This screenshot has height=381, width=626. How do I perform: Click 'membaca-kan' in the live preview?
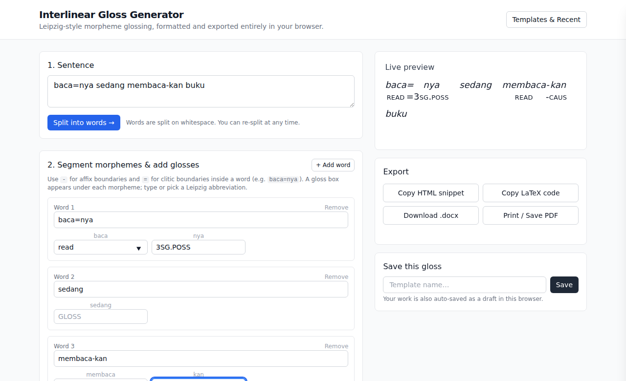535,85
